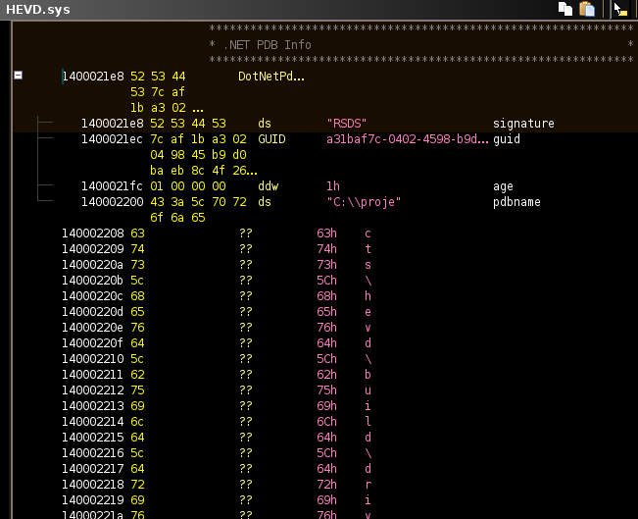
Task: Click bytes 52 53 44 53 on signature row
Action: click(188, 124)
